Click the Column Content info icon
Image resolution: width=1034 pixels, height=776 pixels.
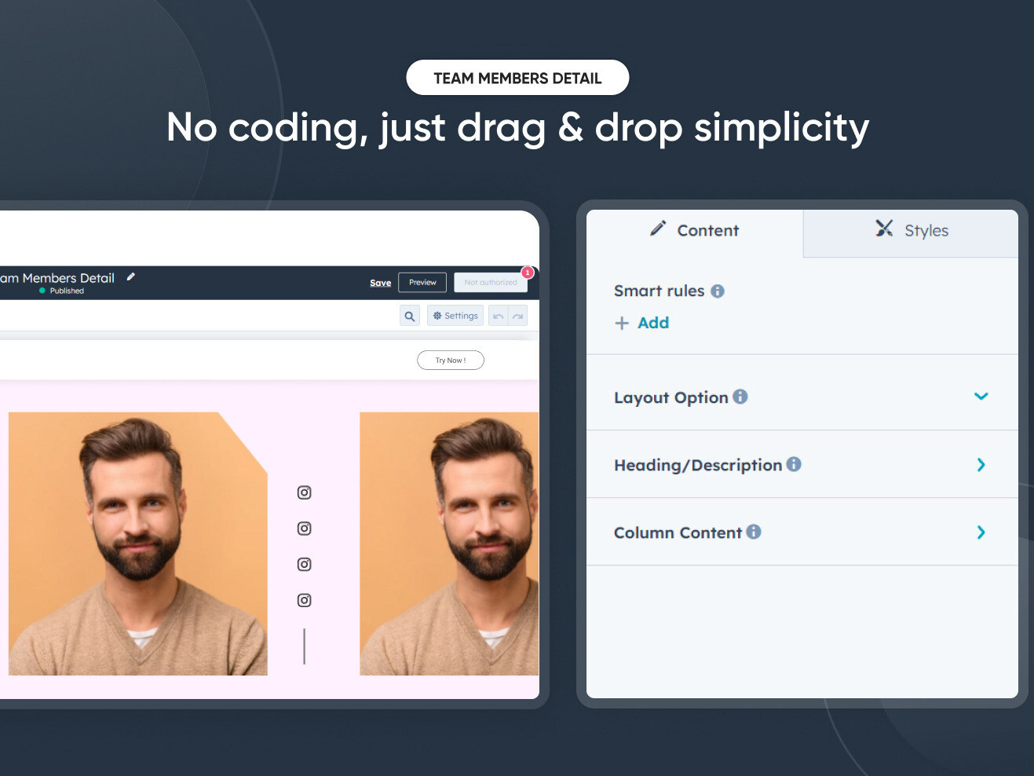pos(754,532)
